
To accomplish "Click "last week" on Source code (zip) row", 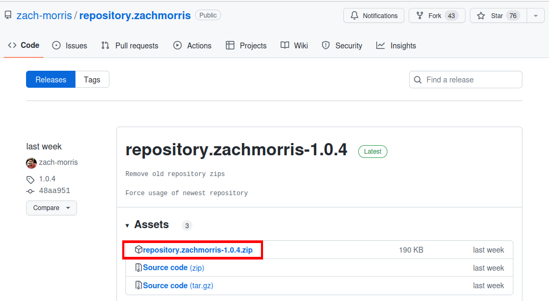I will pyautogui.click(x=488, y=268).
